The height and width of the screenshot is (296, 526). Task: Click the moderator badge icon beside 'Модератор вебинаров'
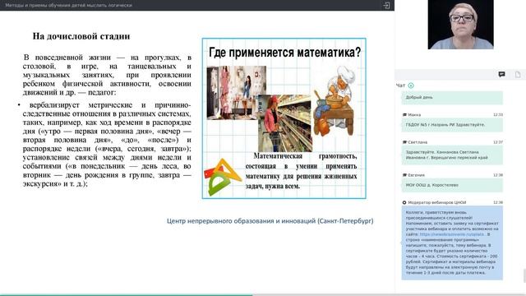(x=404, y=203)
